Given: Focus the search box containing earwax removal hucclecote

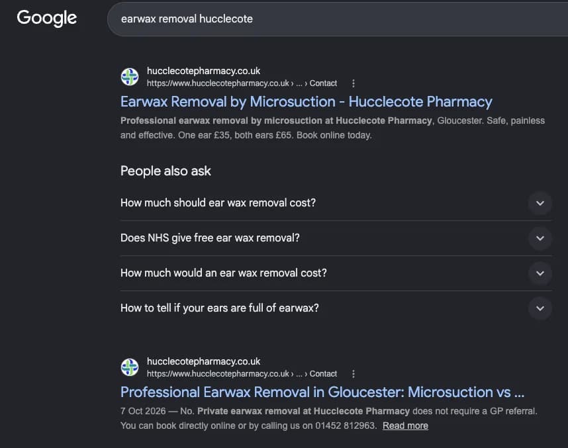Looking at the screenshot, I should coord(338,19).
